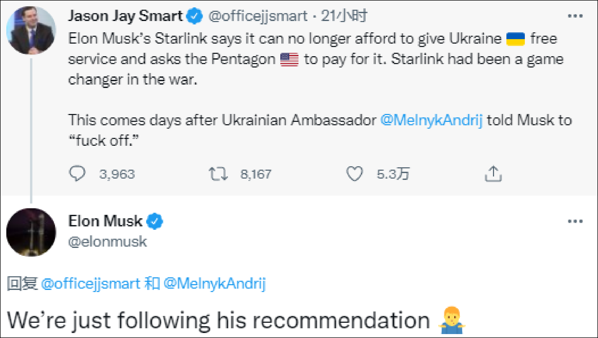Open the @MelnykAndrij mention in Jason's tweet

coord(431,120)
